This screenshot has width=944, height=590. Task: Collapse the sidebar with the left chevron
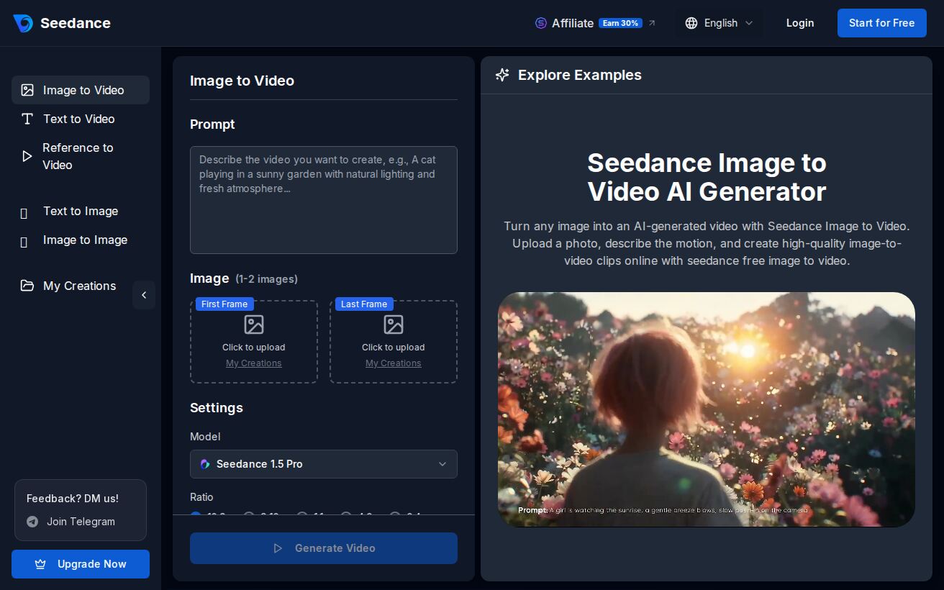pyautogui.click(x=144, y=295)
